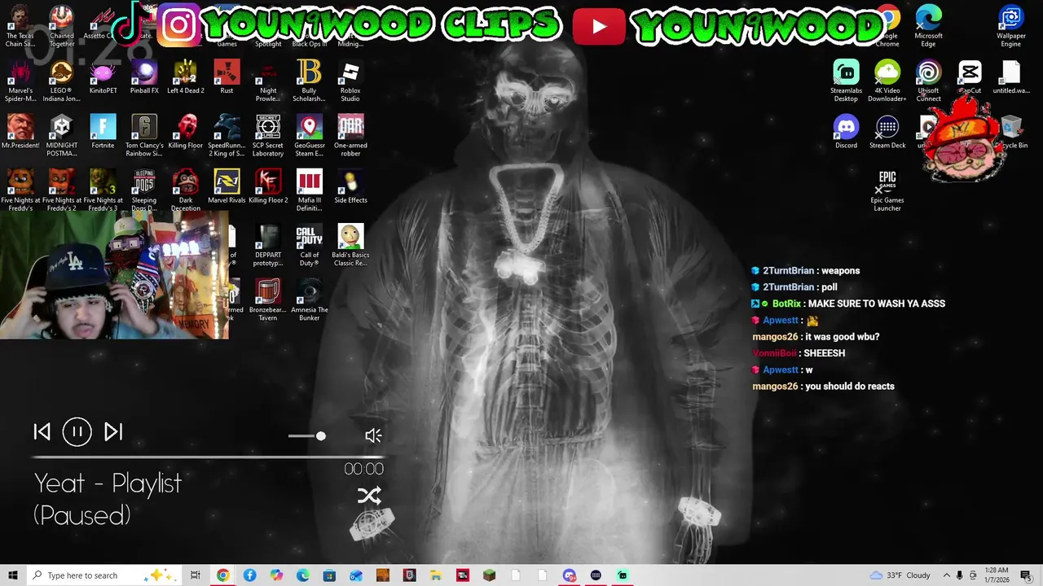Open the Amnesia The Bunker shortcut

point(310,300)
